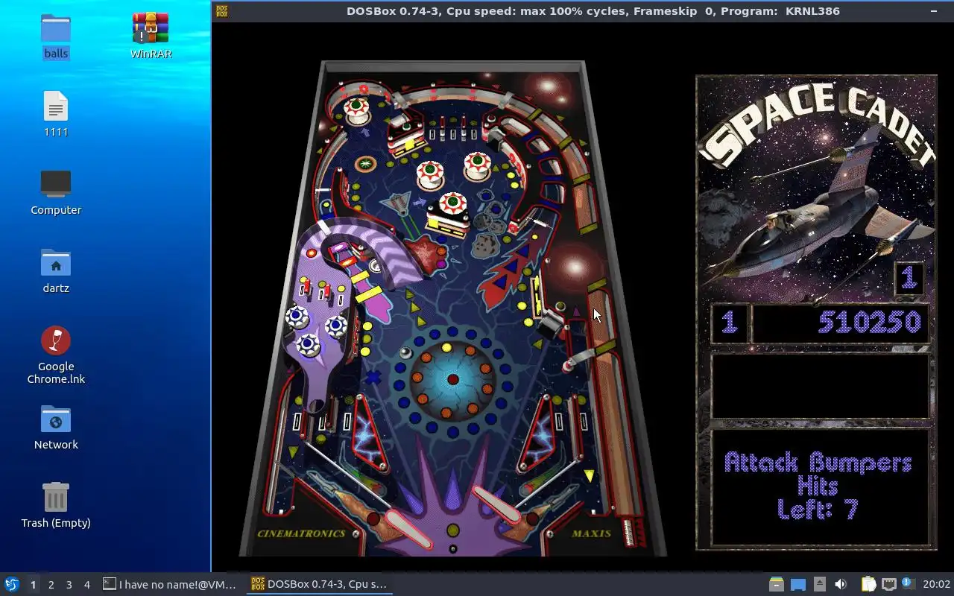The height and width of the screenshot is (596, 954).
Task: Click the DOSBox icon in title bar
Action: [221, 11]
